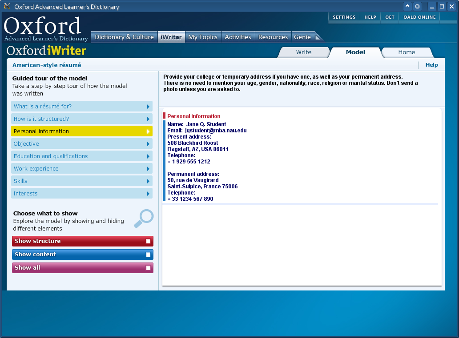The height and width of the screenshot is (338, 459).
Task: Go to the iWriter Home tab
Action: pos(407,52)
